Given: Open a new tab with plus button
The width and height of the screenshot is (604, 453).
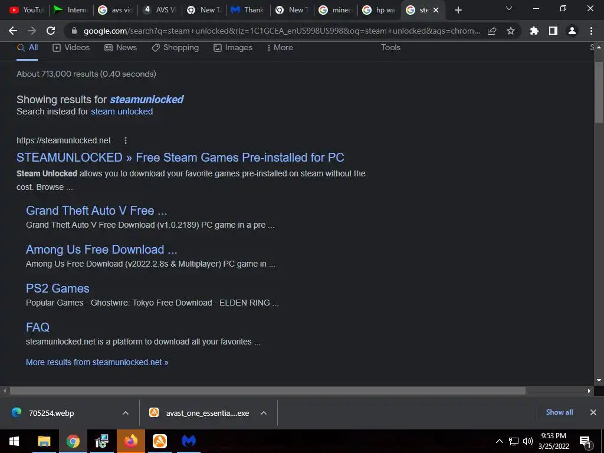Looking at the screenshot, I should (x=458, y=10).
